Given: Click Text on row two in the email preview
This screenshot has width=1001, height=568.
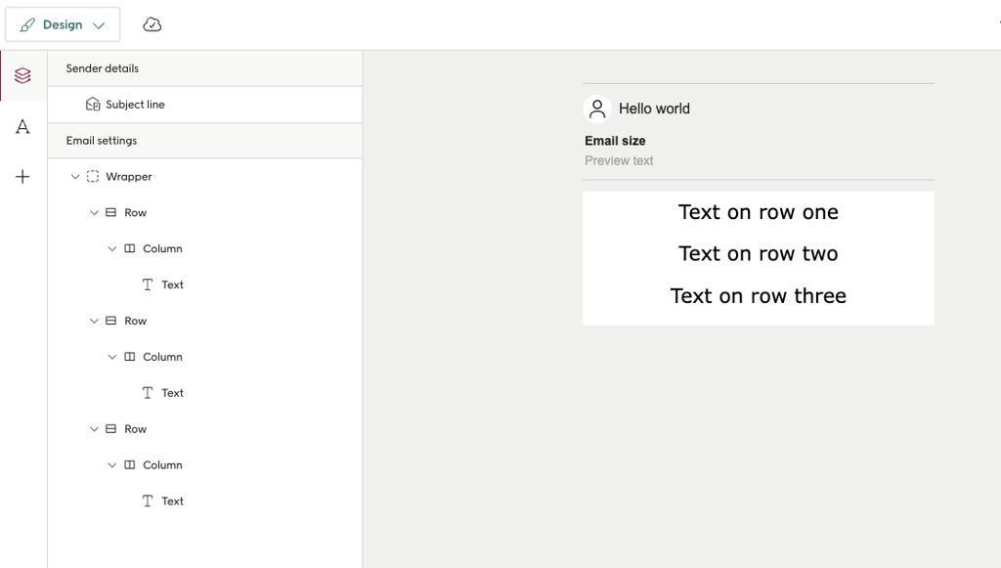Looking at the screenshot, I should 758,253.
